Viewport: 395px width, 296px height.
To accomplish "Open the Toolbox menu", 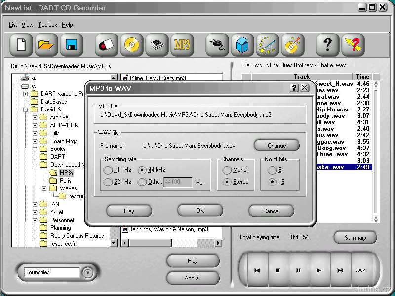I will 47,25.
